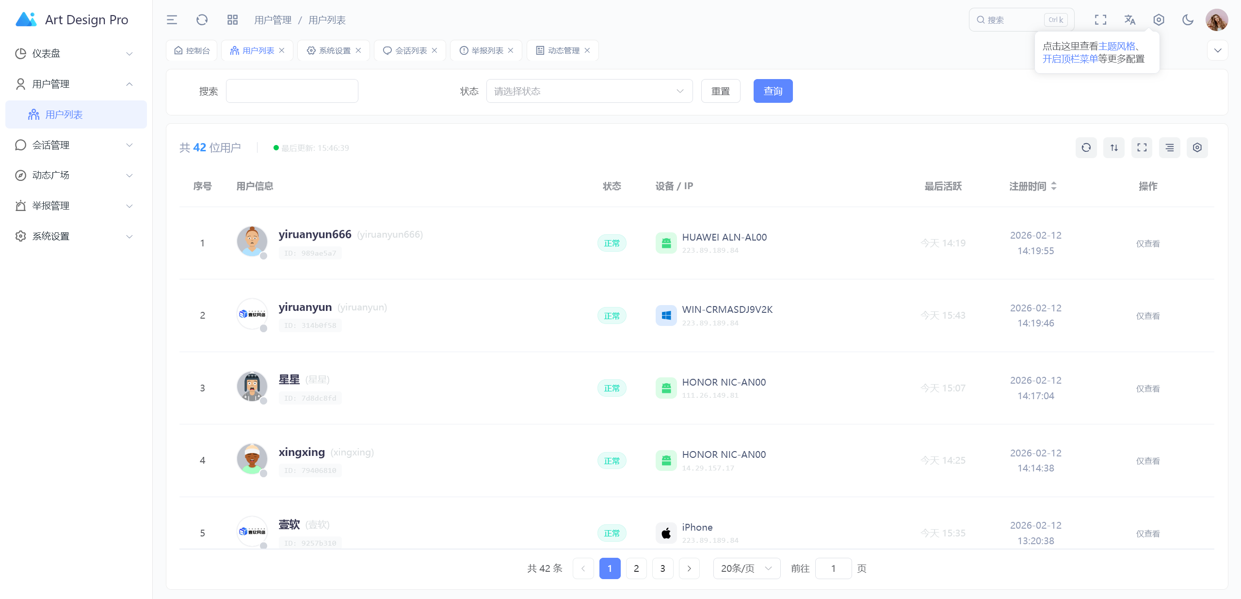Image resolution: width=1241 pixels, height=599 pixels.
Task: Select the 举报列表 tab
Action: tap(486, 50)
